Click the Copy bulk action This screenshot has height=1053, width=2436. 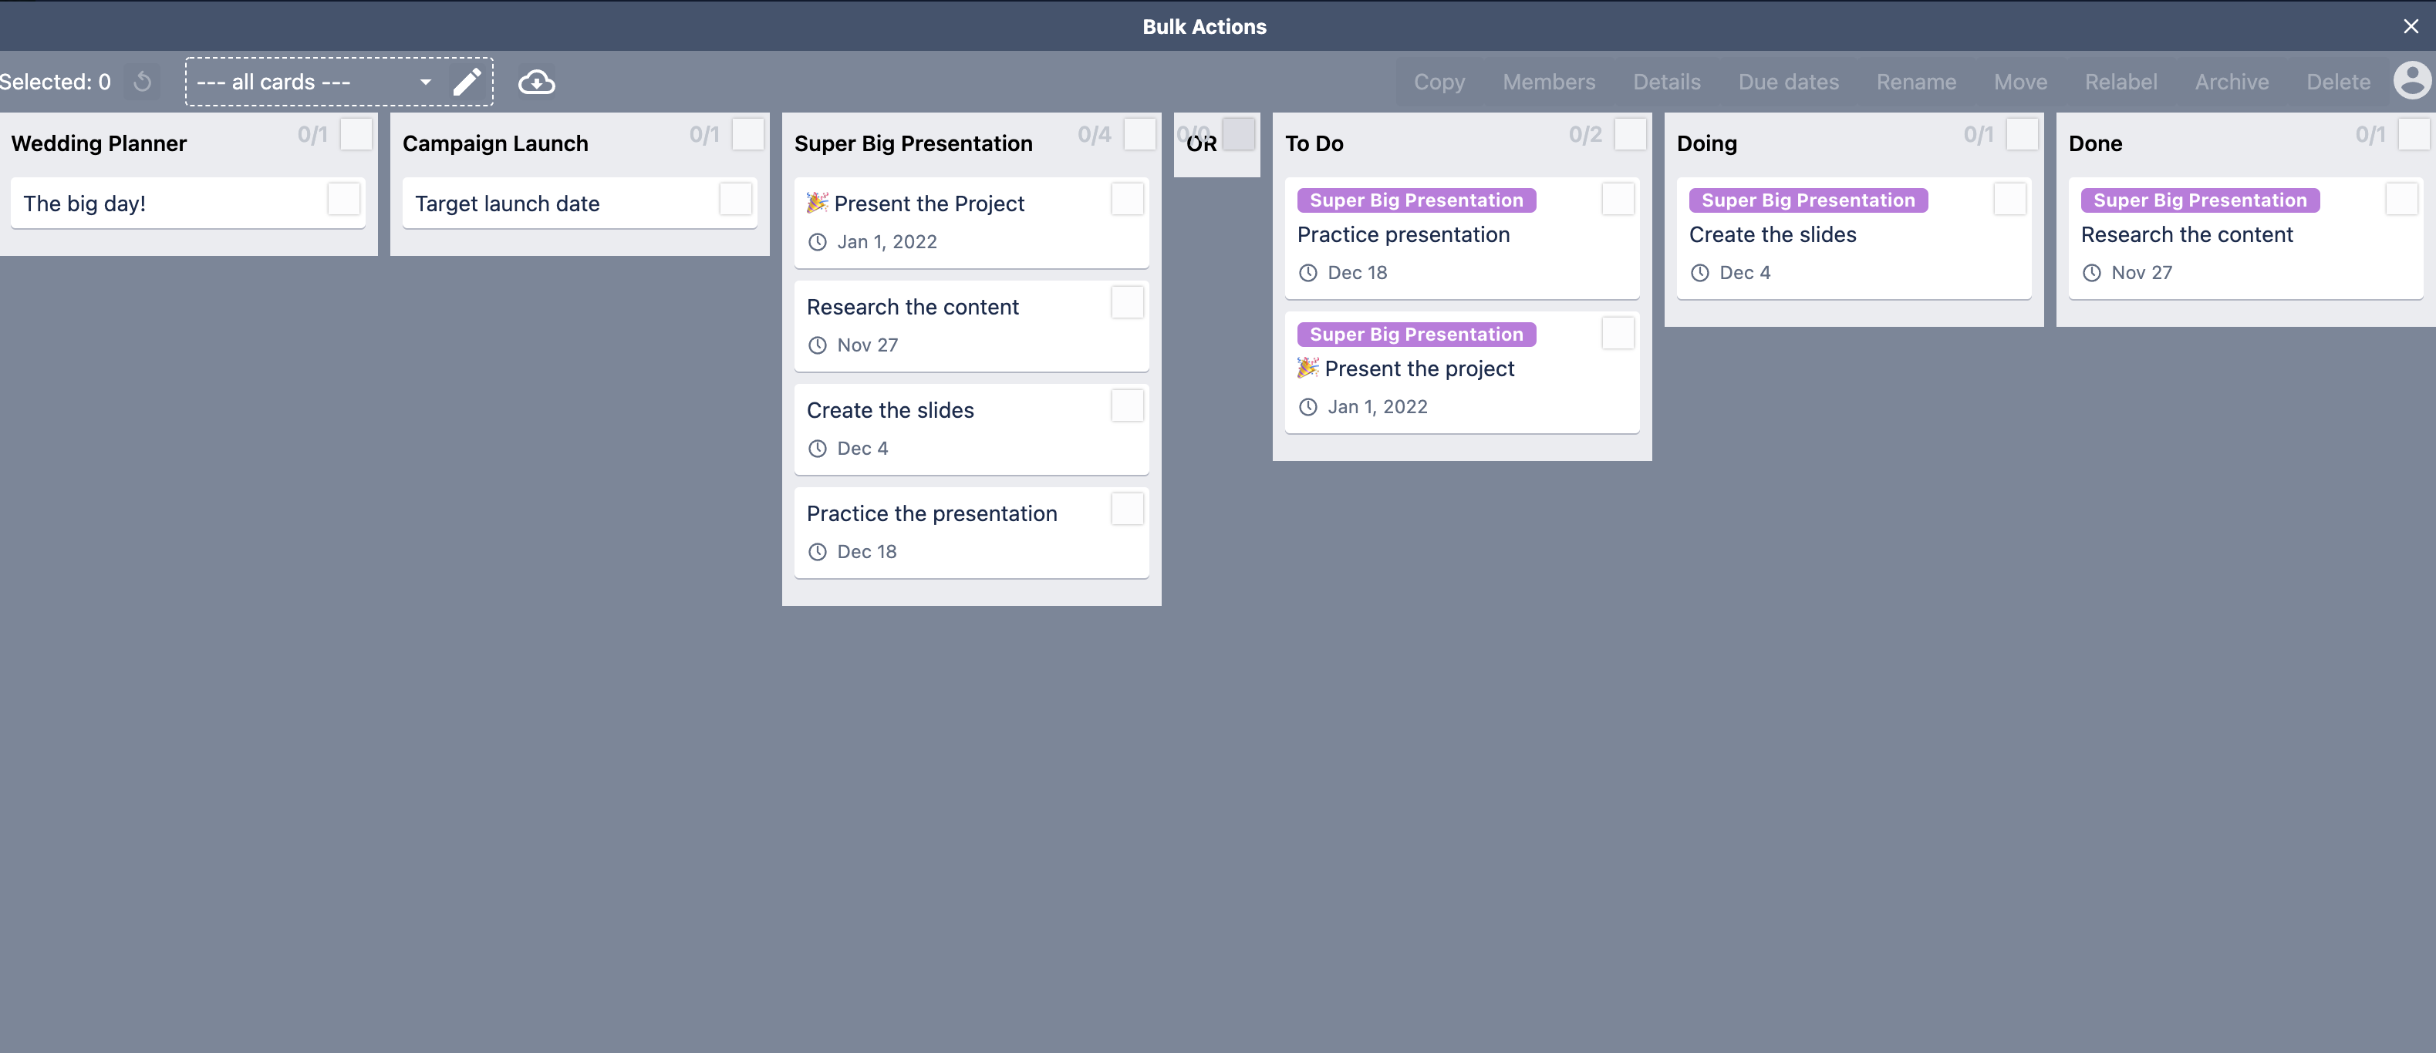1439,82
